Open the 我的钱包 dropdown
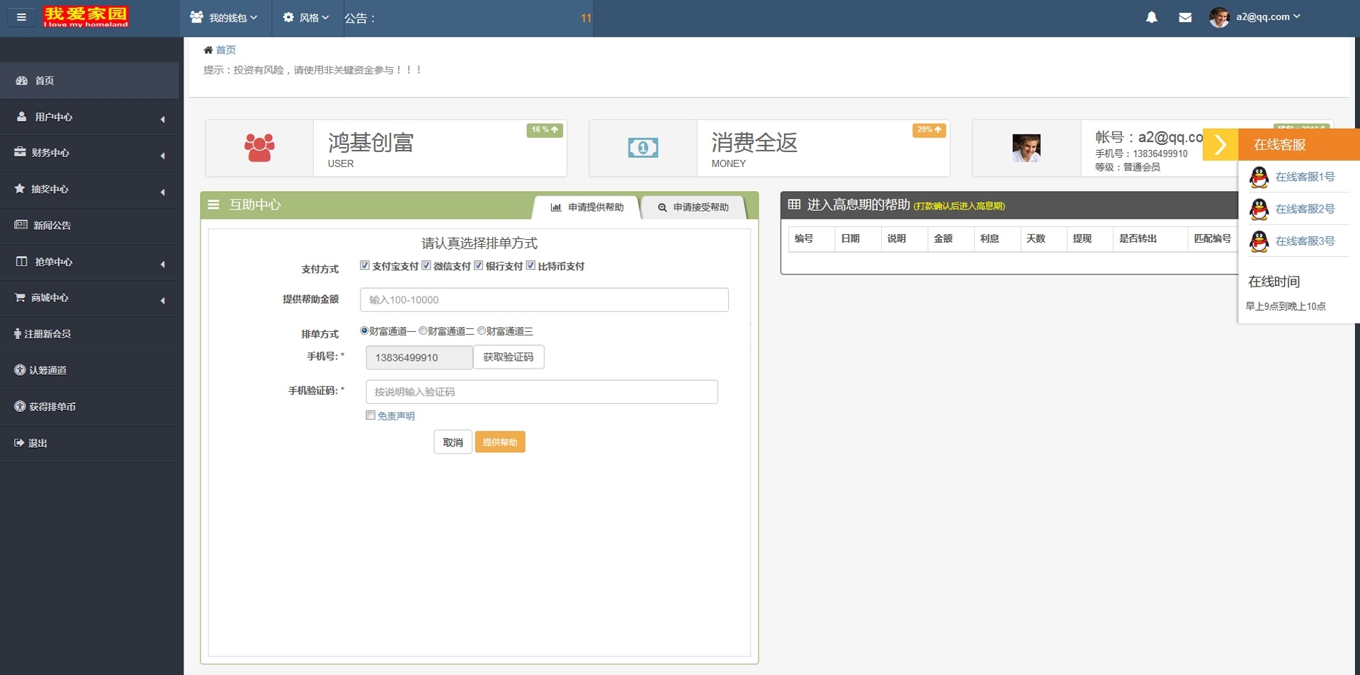Viewport: 1360px width, 675px height. (224, 18)
